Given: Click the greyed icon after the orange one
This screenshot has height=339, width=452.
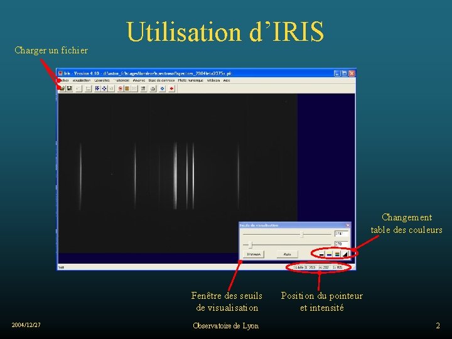Looking at the screenshot, I should tap(134, 89).
